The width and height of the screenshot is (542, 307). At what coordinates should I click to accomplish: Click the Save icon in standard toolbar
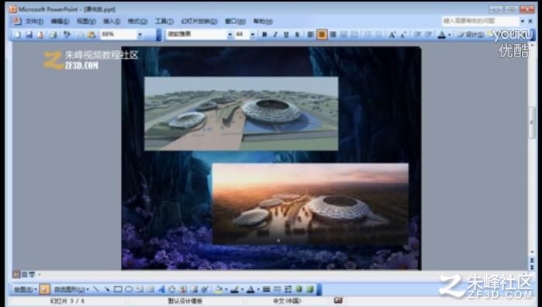click(x=29, y=35)
